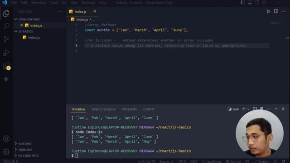
Task: Open Customize Layout icon in title bar
Action: coord(264,2)
